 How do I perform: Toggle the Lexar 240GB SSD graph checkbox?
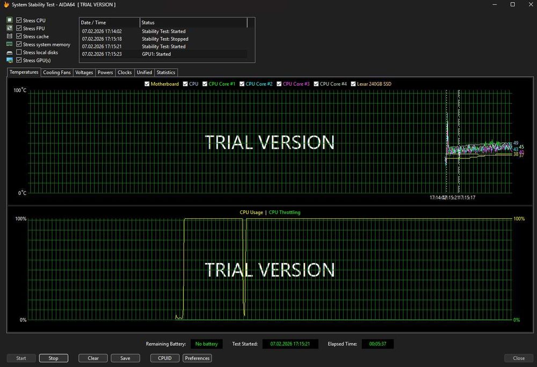(353, 84)
